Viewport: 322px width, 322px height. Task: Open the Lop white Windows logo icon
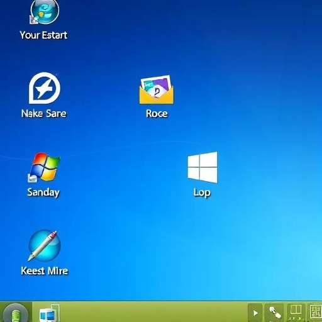[x=203, y=167]
